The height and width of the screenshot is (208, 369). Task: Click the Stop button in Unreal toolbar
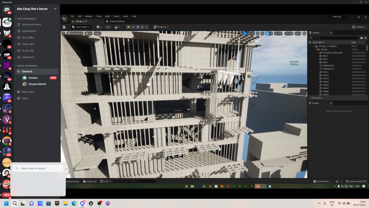tap(138, 27)
